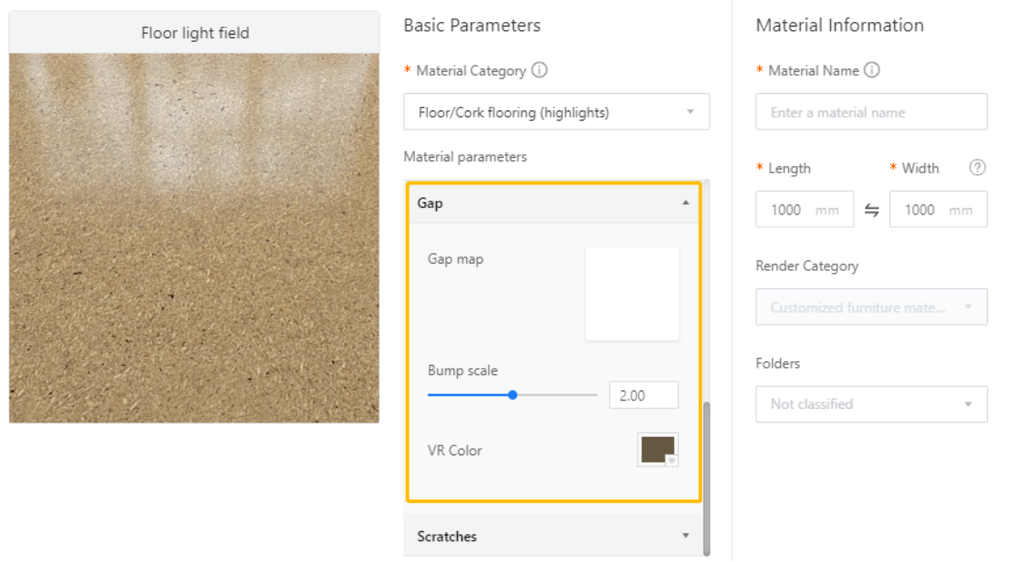The height and width of the screenshot is (562, 1009).
Task: Click the material parameters scrollbar
Action: click(706, 474)
